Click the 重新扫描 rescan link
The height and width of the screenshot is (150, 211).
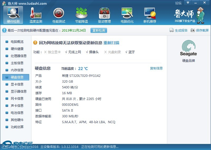[111, 43]
